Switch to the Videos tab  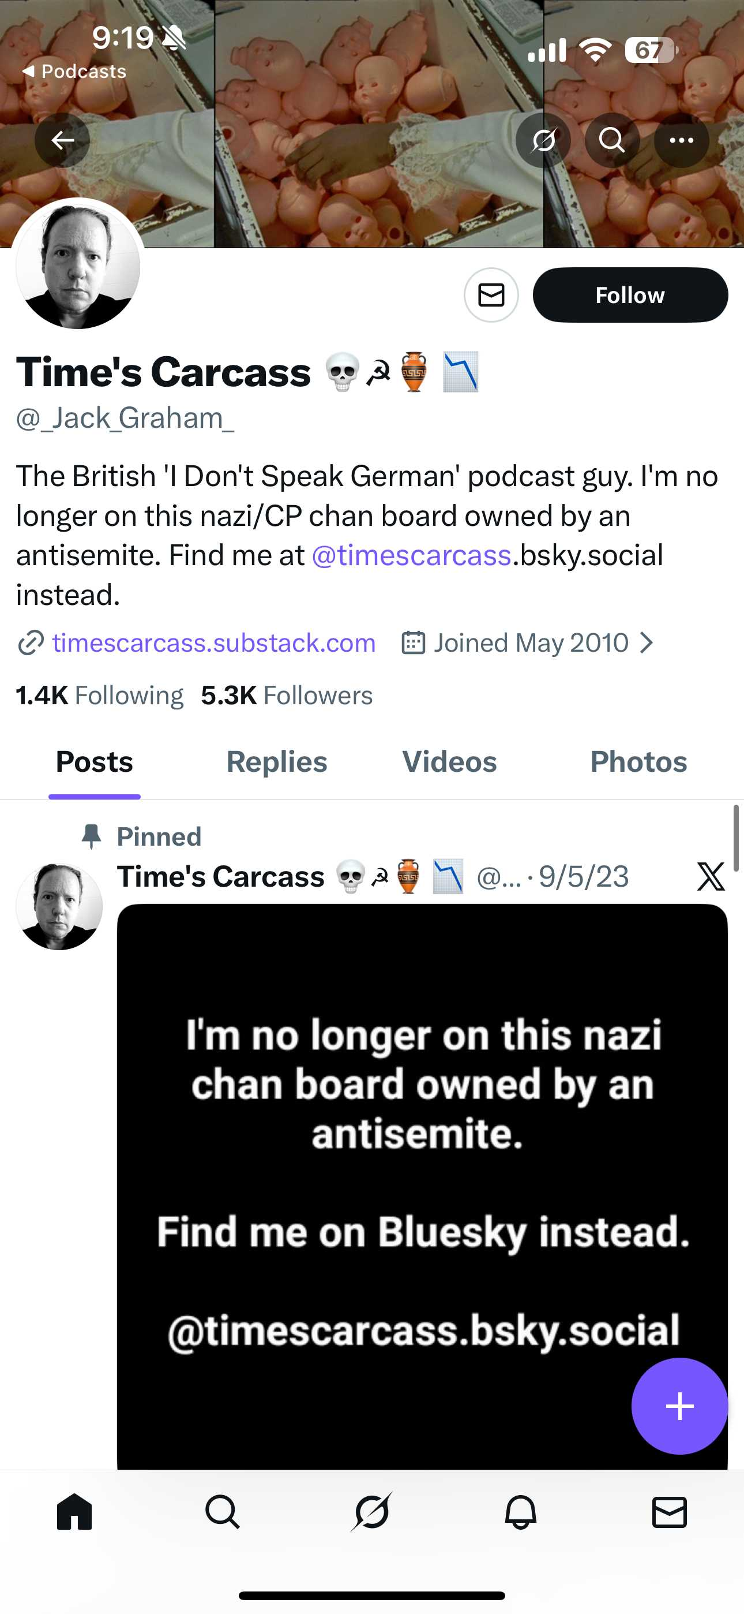click(x=449, y=762)
